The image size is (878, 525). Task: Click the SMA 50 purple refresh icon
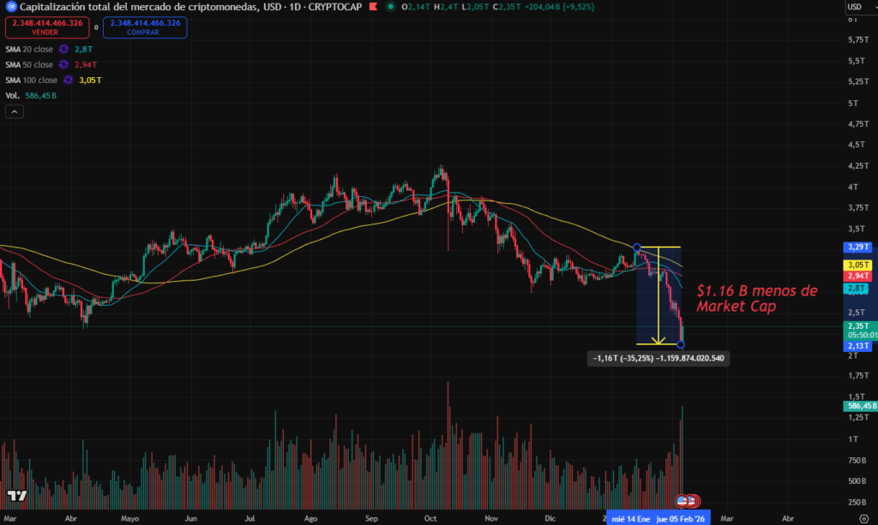[63, 64]
